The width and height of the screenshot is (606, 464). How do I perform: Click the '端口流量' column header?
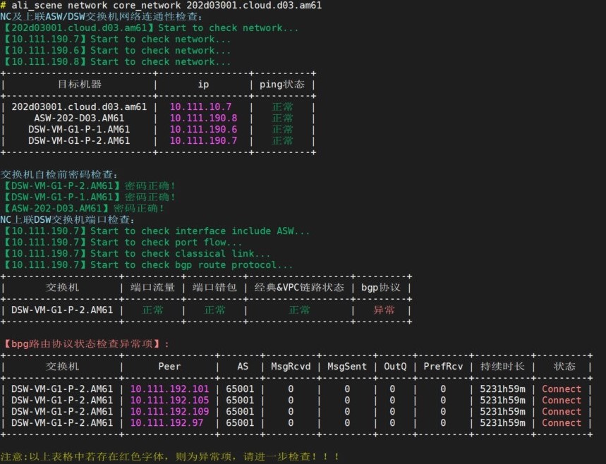152,288
